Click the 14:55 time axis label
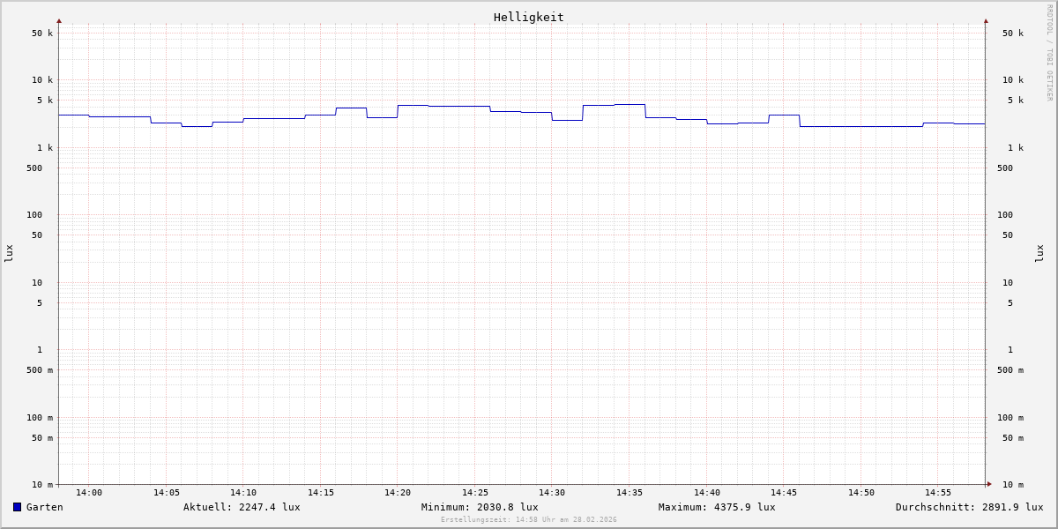The width and height of the screenshot is (1058, 529). (x=938, y=493)
